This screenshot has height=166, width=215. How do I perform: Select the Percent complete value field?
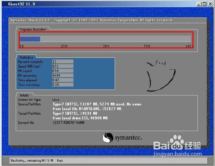63,62
